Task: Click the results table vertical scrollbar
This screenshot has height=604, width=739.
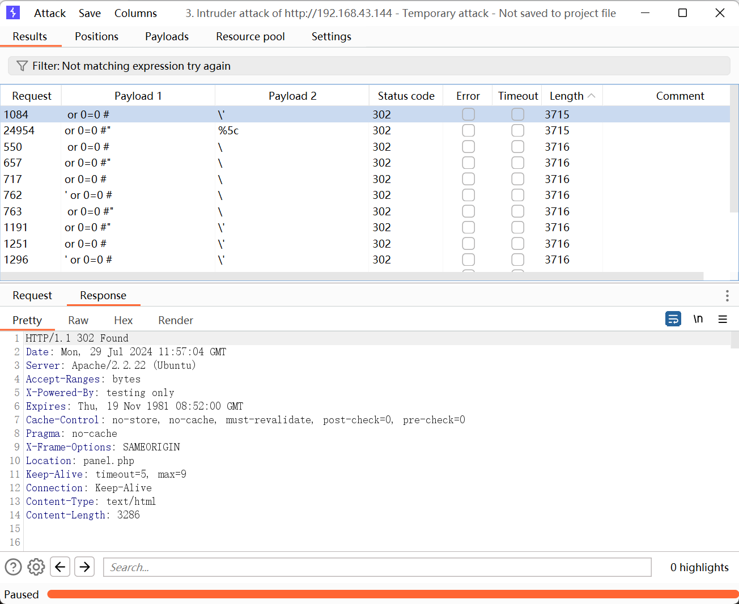Action: tap(734, 148)
